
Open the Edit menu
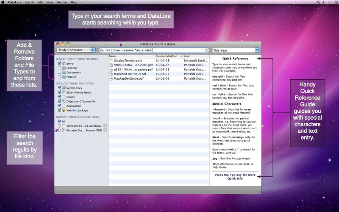(x=40, y=2)
